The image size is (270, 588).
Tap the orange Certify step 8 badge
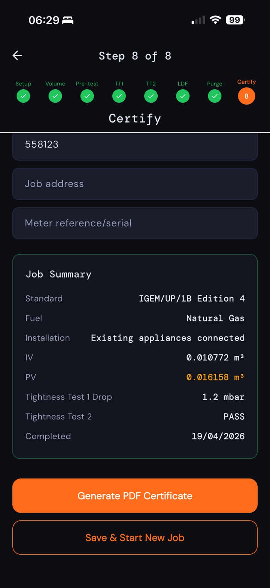point(246,96)
